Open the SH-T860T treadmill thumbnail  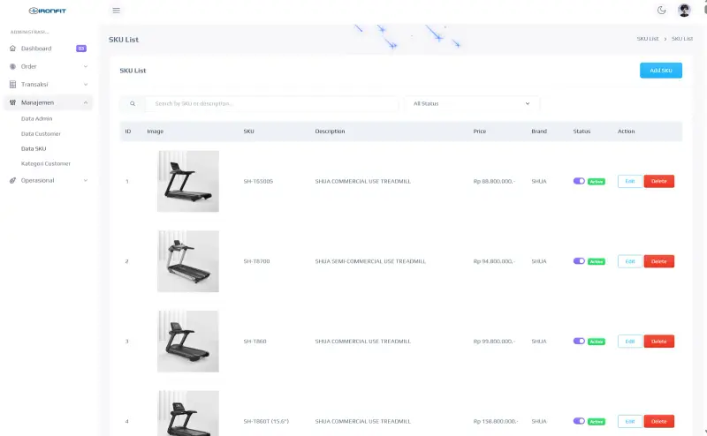point(188,413)
